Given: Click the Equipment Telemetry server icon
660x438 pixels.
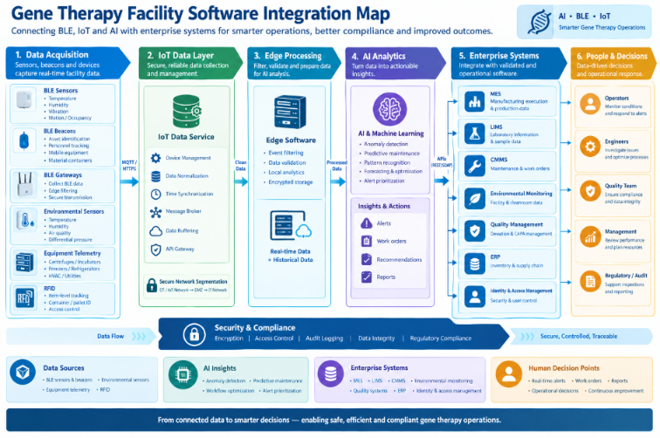Looking at the screenshot, I should (24, 262).
